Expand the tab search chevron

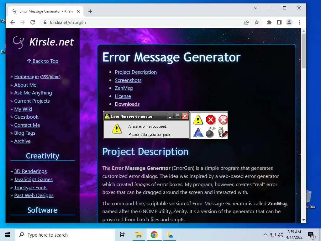point(256,8)
